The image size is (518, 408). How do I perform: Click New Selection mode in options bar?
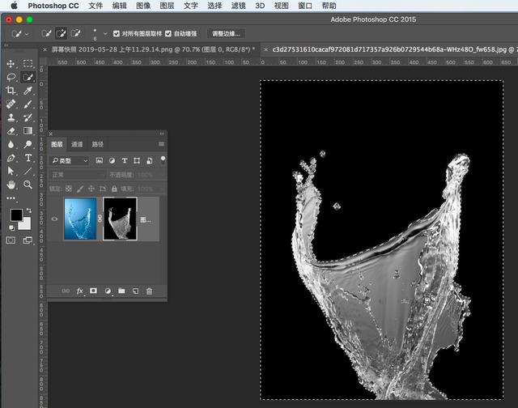click(46, 33)
